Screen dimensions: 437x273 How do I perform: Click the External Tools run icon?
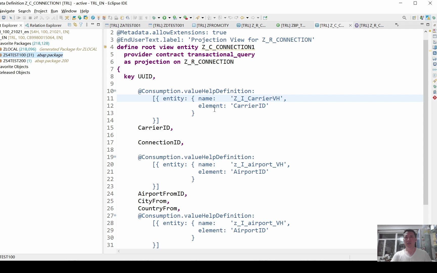(186, 18)
